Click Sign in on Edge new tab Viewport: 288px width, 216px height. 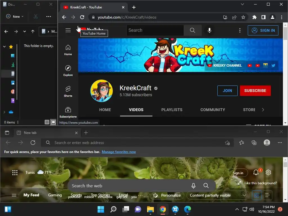pyautogui.click(x=238, y=173)
